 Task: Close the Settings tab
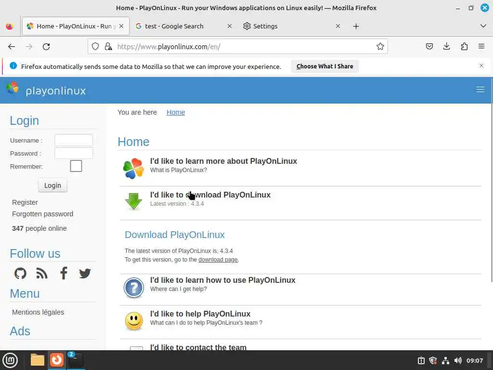(x=337, y=26)
